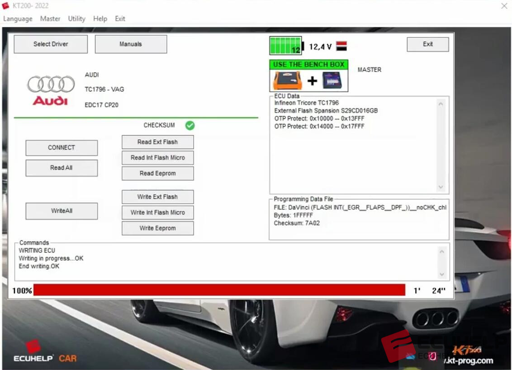
Task: Click 'External Flash Spansion S29CD016GB' line
Action: coord(326,111)
